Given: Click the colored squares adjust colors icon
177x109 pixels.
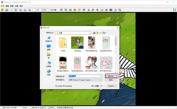Looking at the screenshot, I should [84, 10].
